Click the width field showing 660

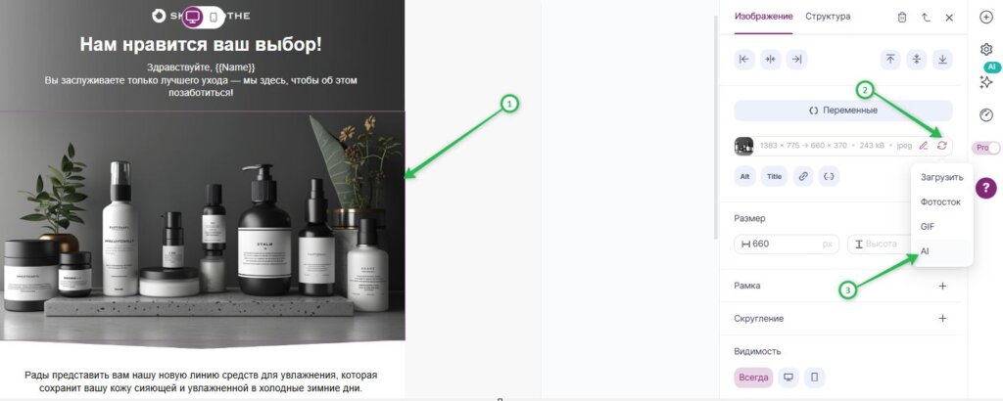point(787,244)
